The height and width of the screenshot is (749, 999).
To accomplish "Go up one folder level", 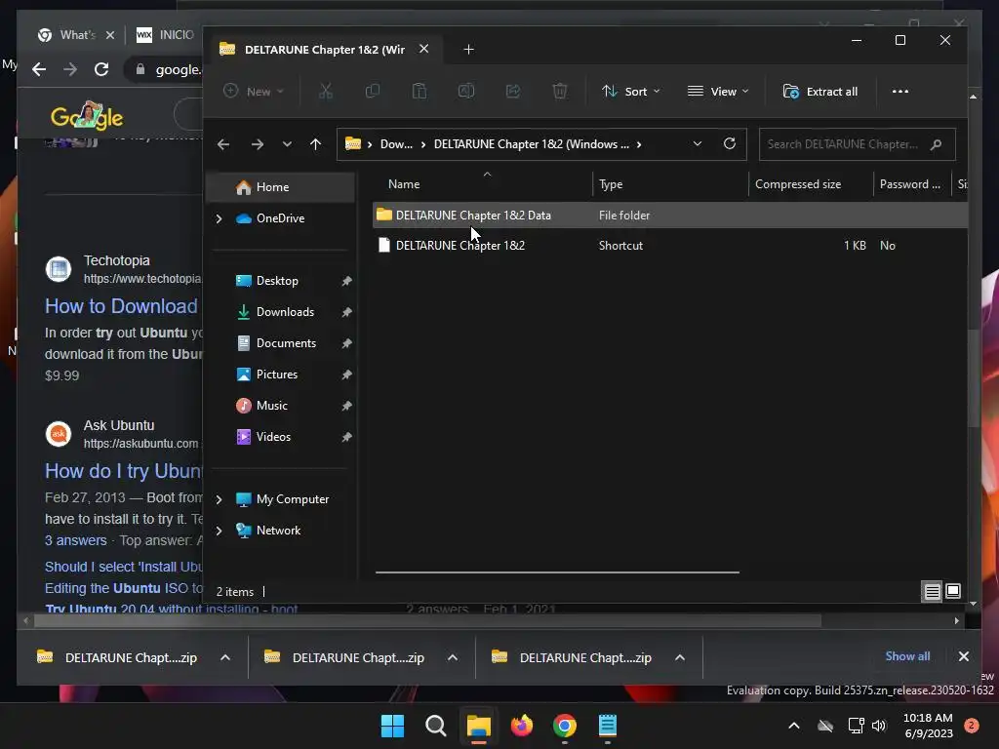I will 315,144.
